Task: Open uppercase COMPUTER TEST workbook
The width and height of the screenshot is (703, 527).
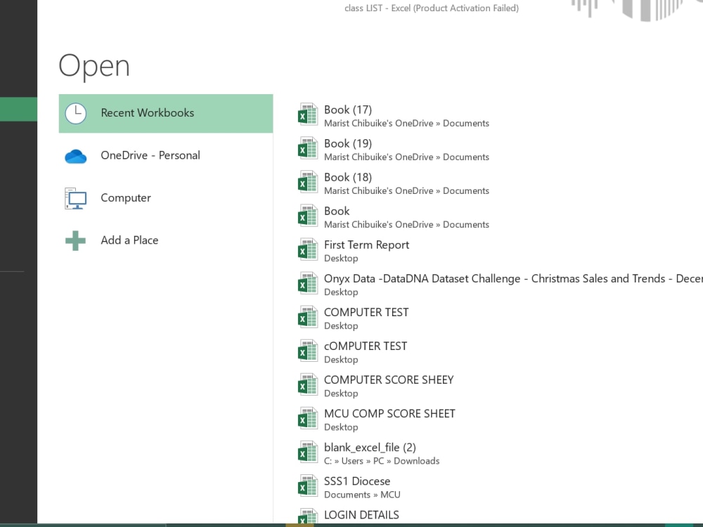Action: point(366,313)
